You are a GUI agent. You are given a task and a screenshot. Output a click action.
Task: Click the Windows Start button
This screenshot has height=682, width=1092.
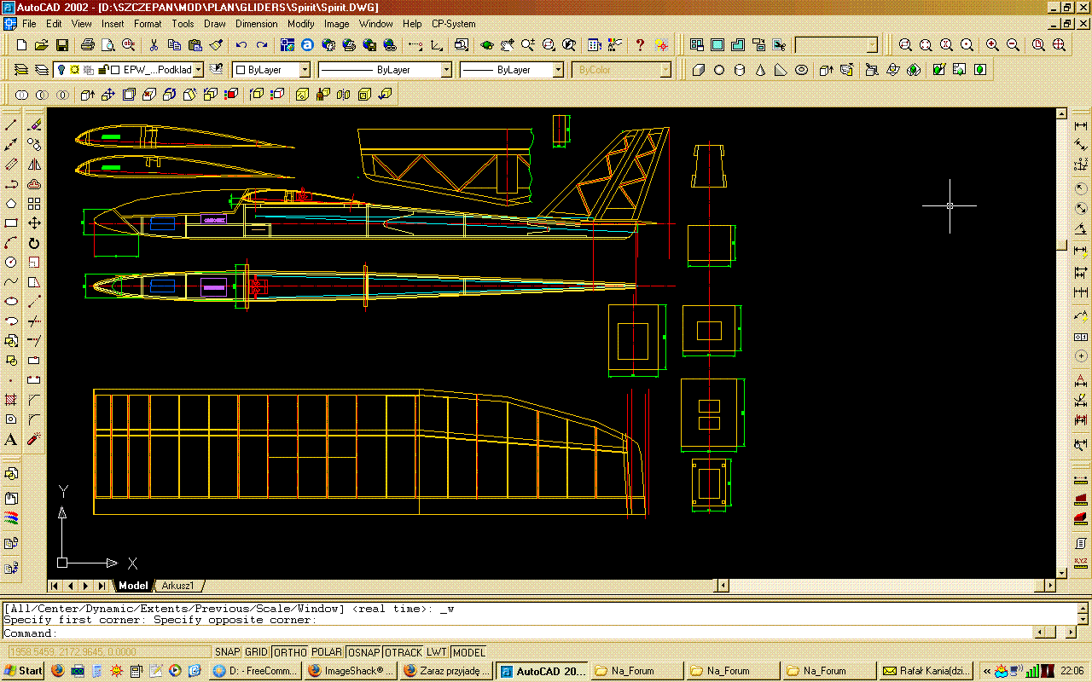click(x=23, y=671)
